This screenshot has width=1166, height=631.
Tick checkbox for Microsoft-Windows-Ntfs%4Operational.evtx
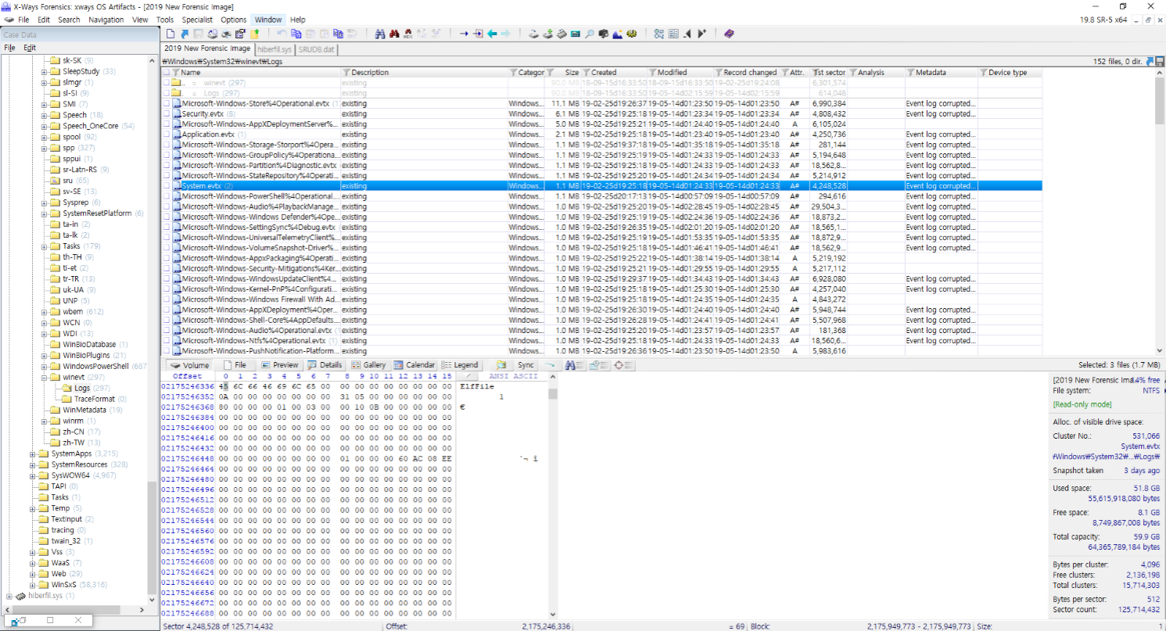(167, 341)
